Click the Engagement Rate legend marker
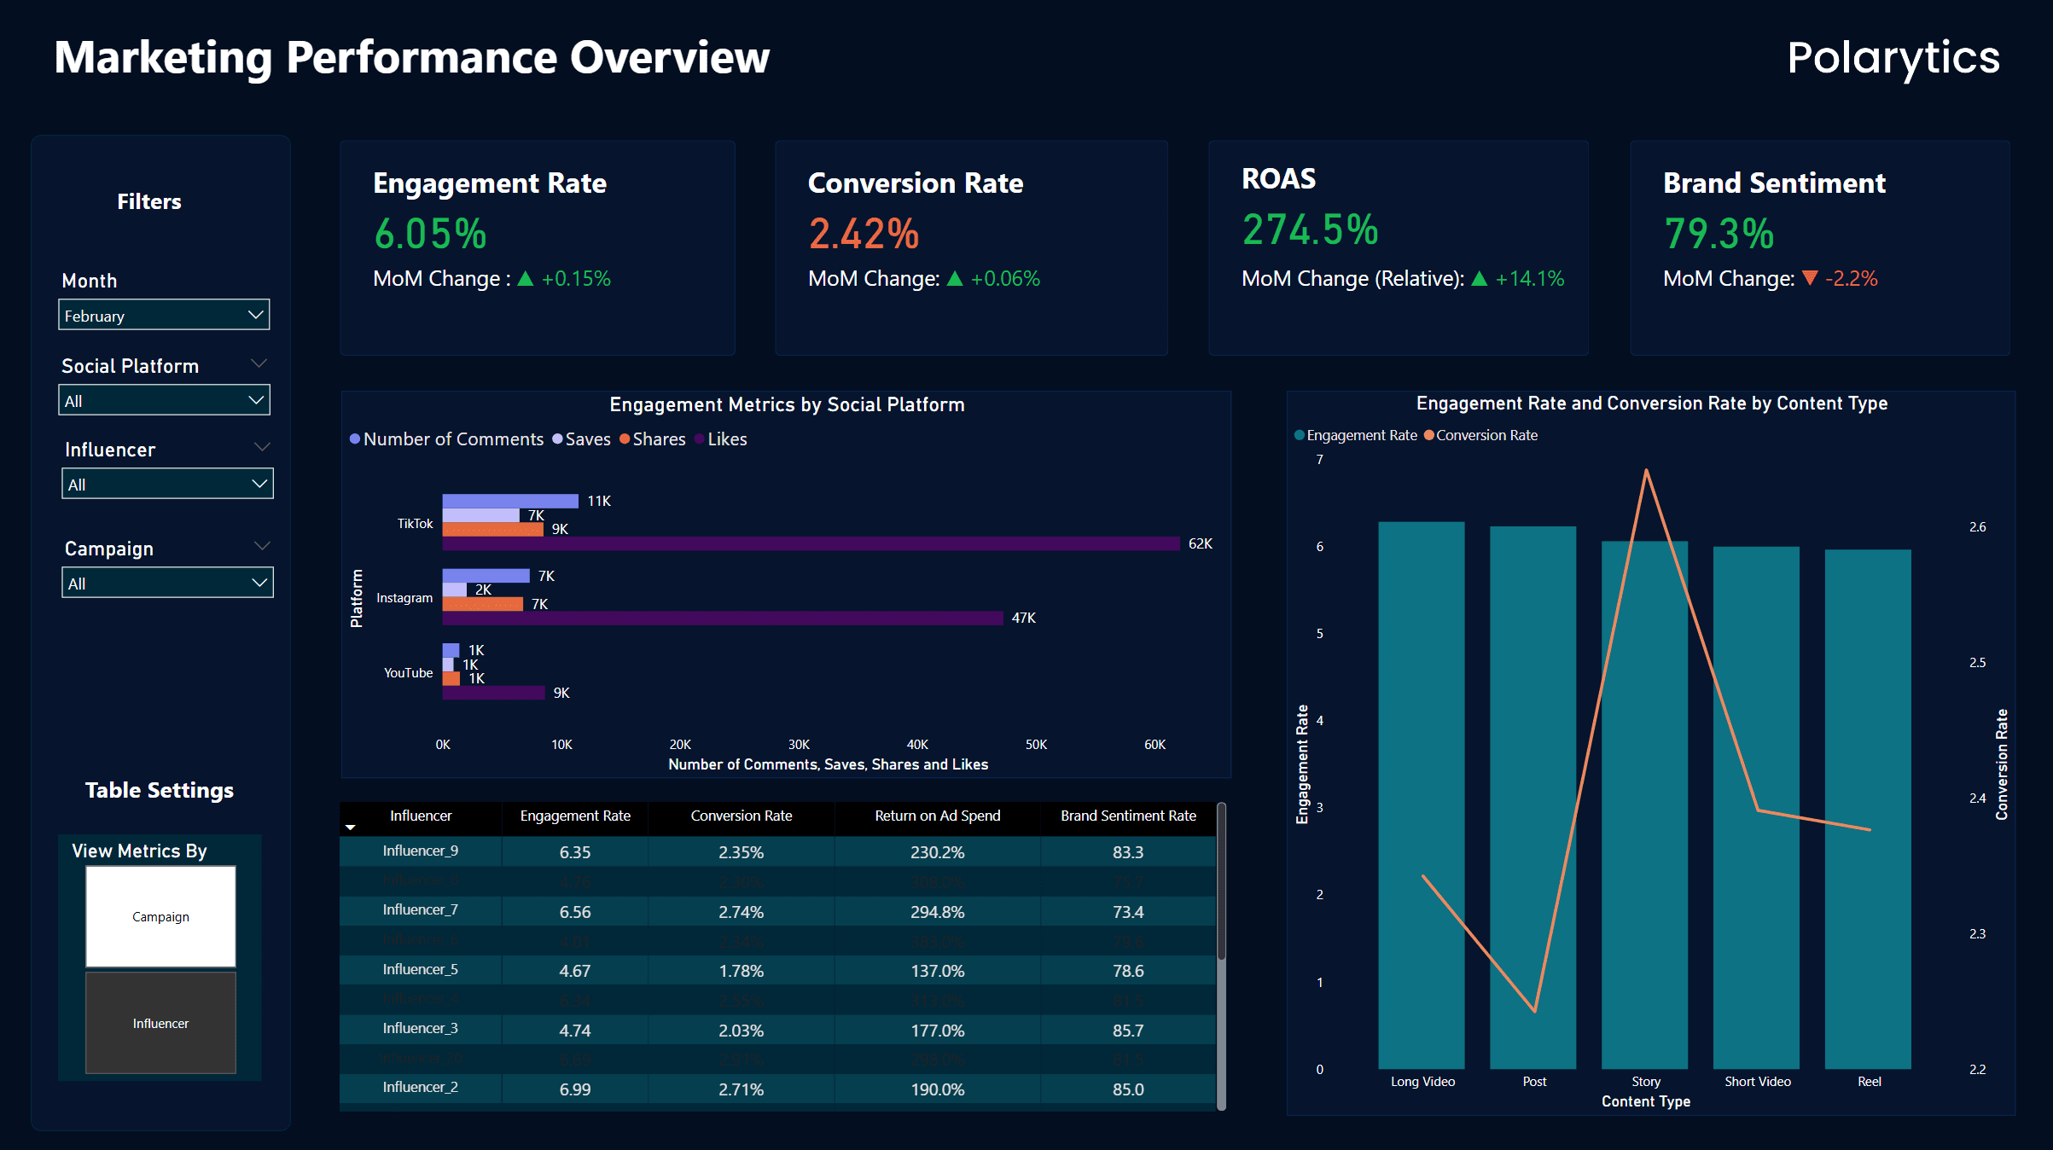The height and width of the screenshot is (1150, 2053). click(x=1299, y=435)
